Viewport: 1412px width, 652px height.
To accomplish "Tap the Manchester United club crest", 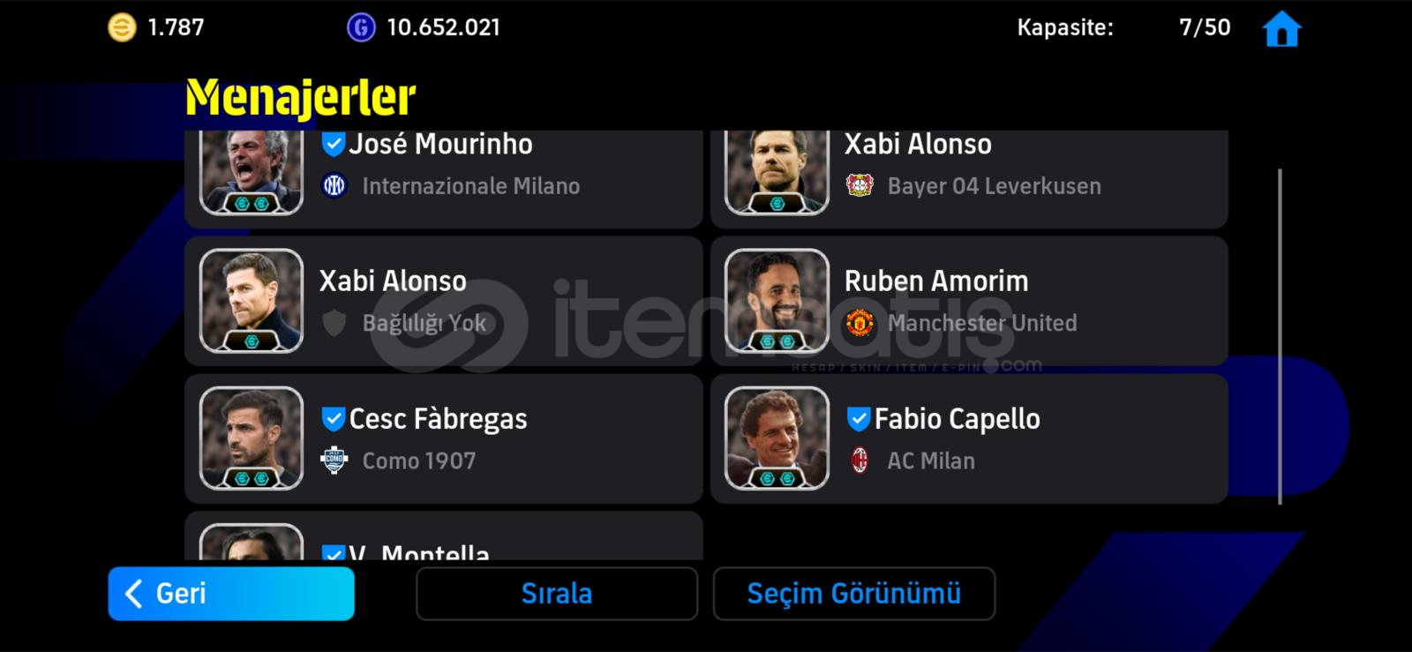I will click(860, 323).
